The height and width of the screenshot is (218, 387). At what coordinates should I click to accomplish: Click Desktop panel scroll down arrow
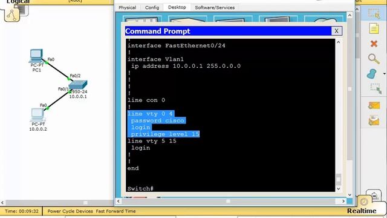coord(350,195)
